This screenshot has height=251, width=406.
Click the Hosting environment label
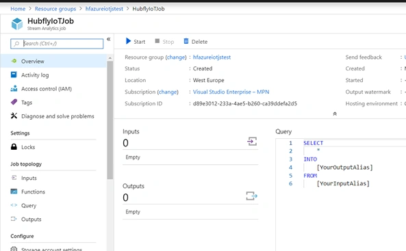[372, 103]
